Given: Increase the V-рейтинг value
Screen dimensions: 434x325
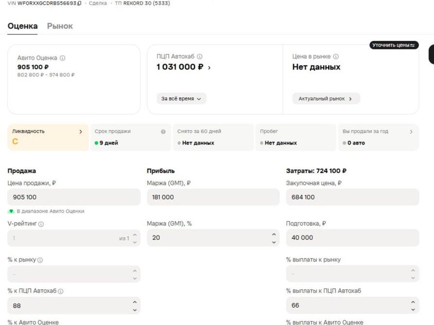Looking at the screenshot, I should (135, 235).
